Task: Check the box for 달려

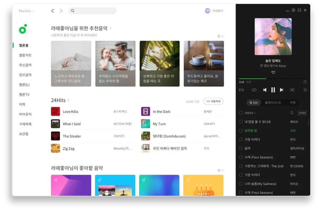Action: (x=241, y=148)
